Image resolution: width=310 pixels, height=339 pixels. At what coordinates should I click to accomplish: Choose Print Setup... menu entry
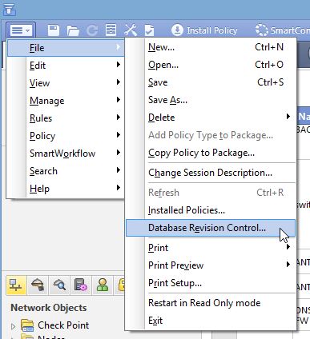pyautogui.click(x=211, y=283)
